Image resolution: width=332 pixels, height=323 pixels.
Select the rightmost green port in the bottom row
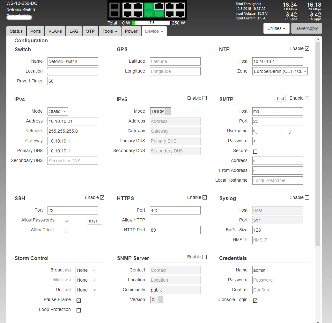pos(159,14)
